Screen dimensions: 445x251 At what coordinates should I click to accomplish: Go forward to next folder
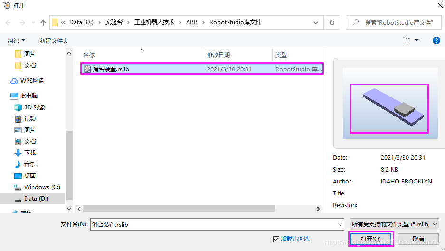pyautogui.click(x=22, y=23)
